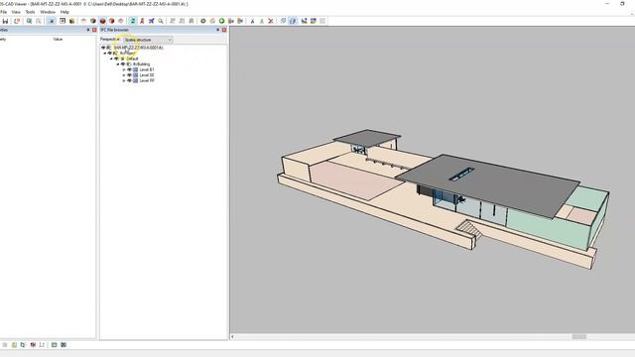Screen dimensions: 635x357
Task: Toggle visibility eye of IfcBuilding node
Action: tap(123, 63)
